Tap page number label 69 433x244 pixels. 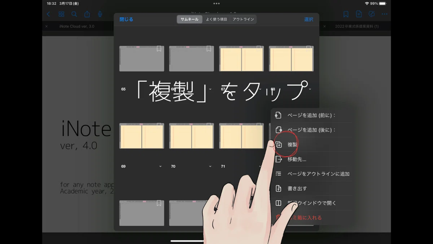coord(123,166)
